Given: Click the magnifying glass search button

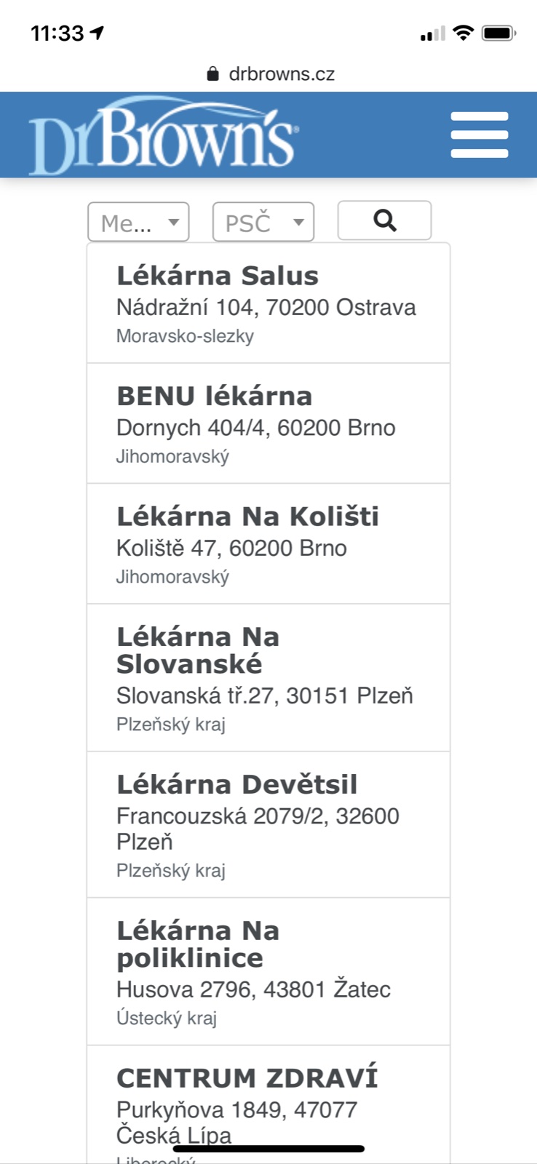Looking at the screenshot, I should [x=384, y=220].
